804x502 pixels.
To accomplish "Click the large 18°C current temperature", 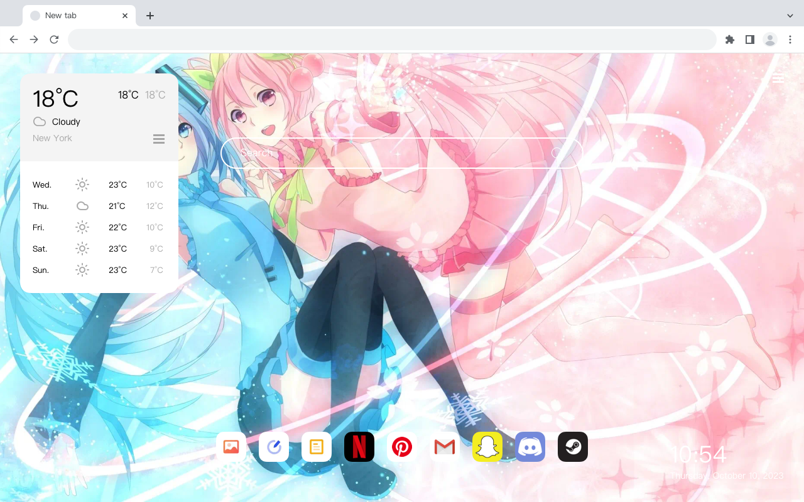I will click(x=55, y=99).
